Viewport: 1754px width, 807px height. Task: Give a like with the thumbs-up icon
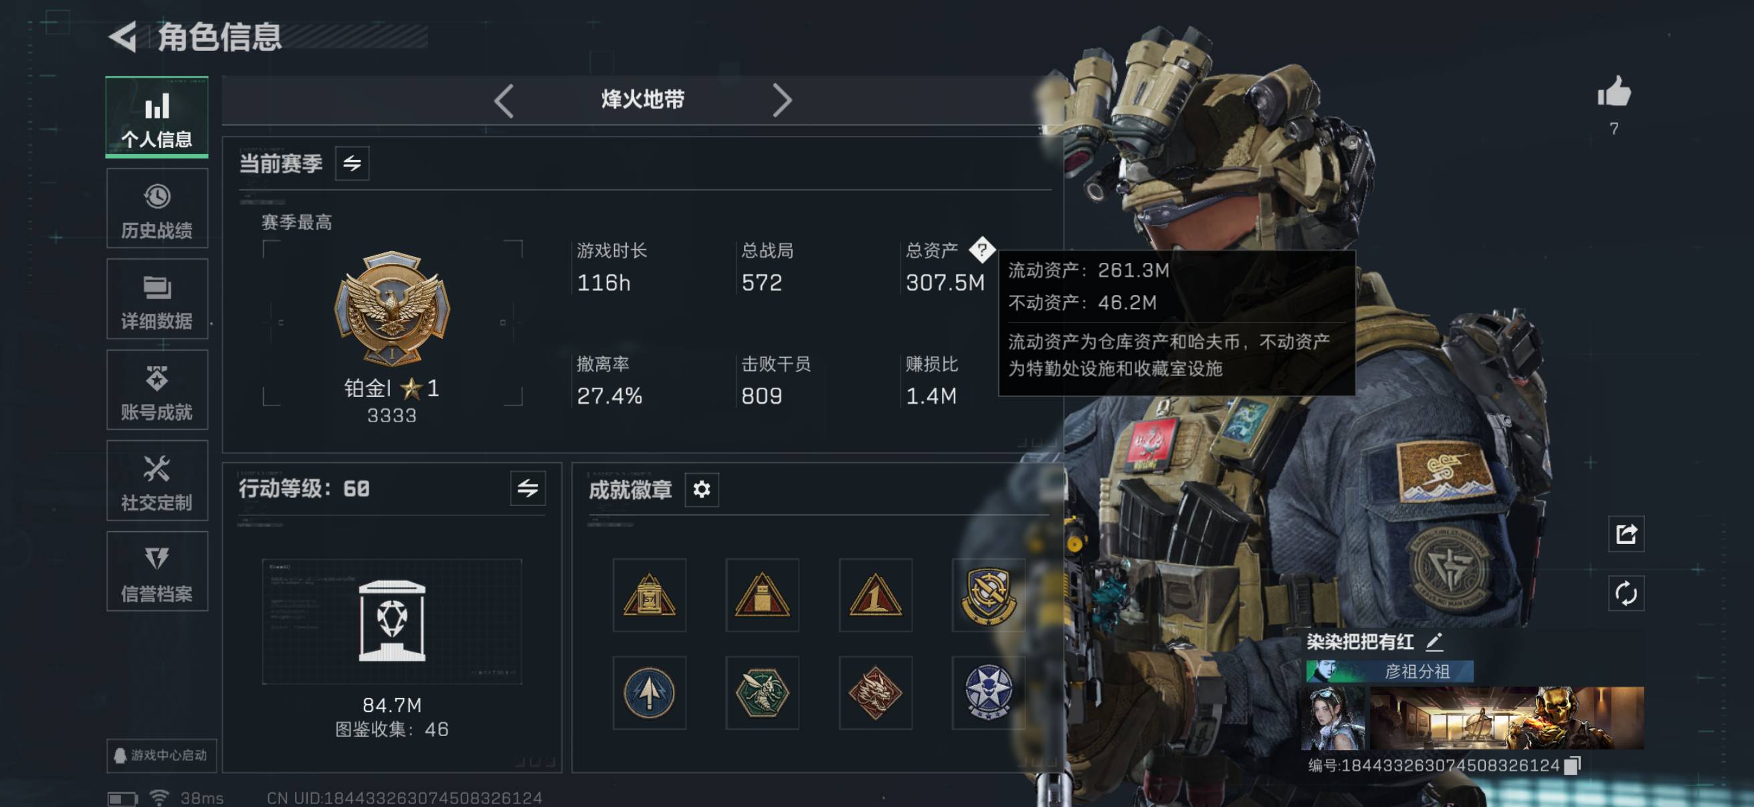pos(1614,92)
